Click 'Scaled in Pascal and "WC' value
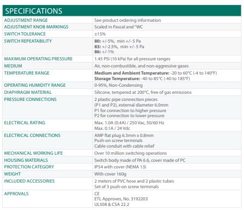This screenshot has height=210, width=244. 118,27
